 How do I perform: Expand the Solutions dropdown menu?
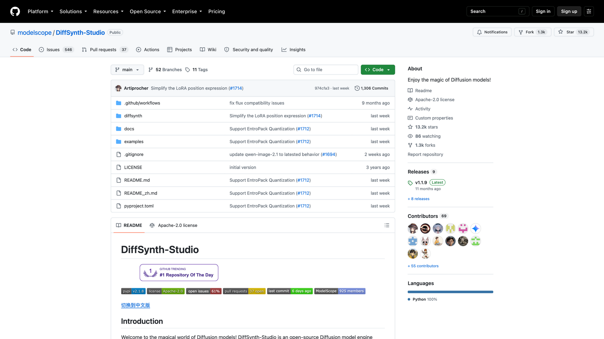coord(73,11)
